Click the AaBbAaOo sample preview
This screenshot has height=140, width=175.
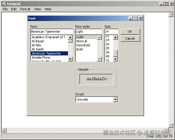(96, 79)
